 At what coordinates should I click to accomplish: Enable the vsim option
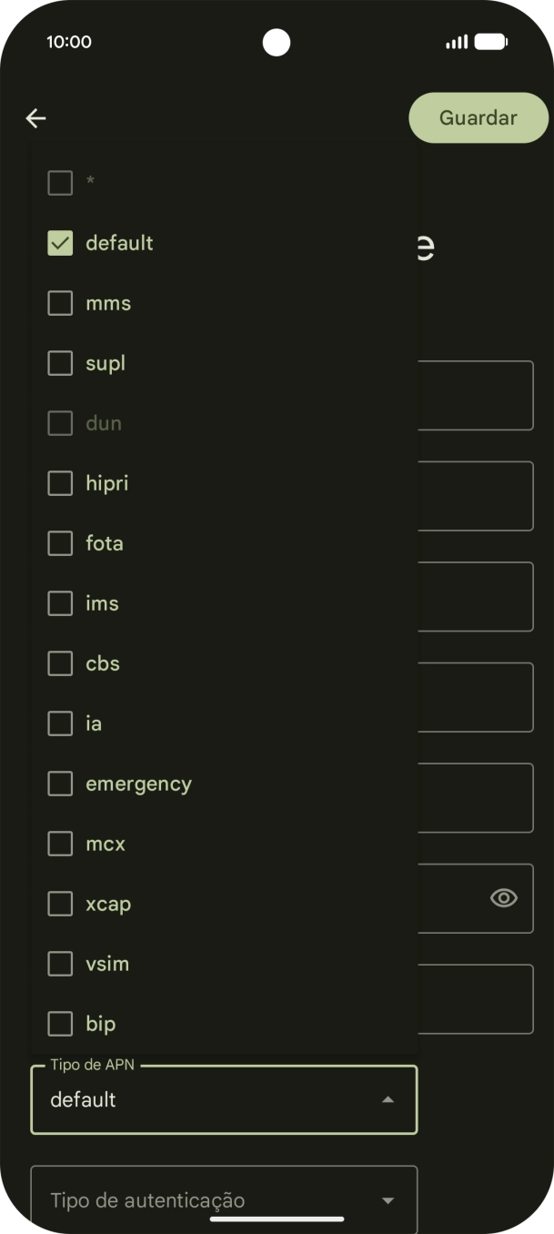(60, 964)
